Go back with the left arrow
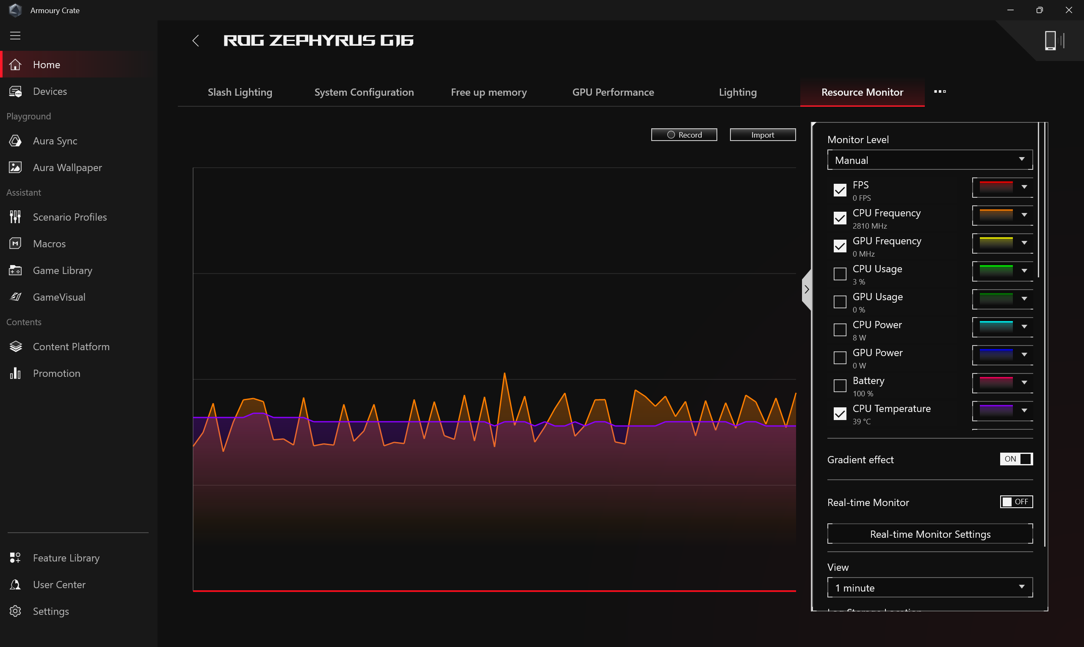Viewport: 1084px width, 647px height. 196,41
